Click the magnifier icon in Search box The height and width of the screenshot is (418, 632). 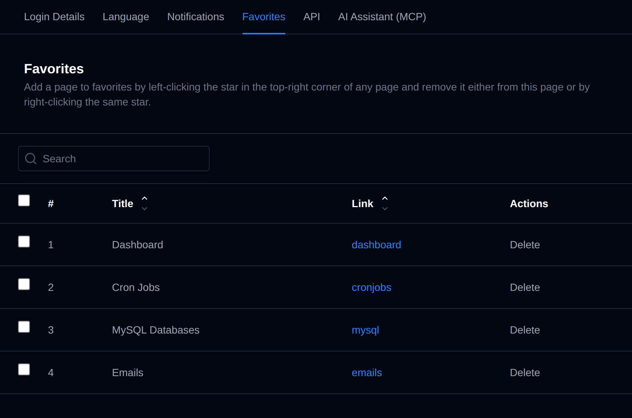point(31,159)
